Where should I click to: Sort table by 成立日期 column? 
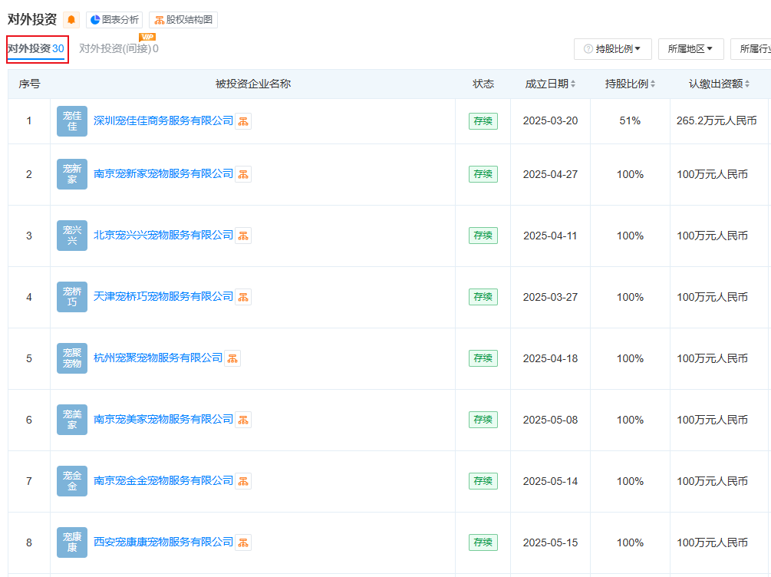coord(550,84)
